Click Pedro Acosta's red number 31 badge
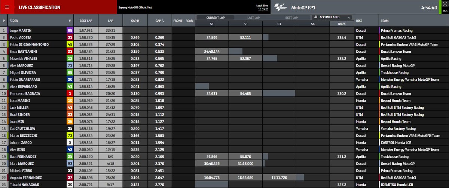Viewport: 449px width, 188px height. 70,37
